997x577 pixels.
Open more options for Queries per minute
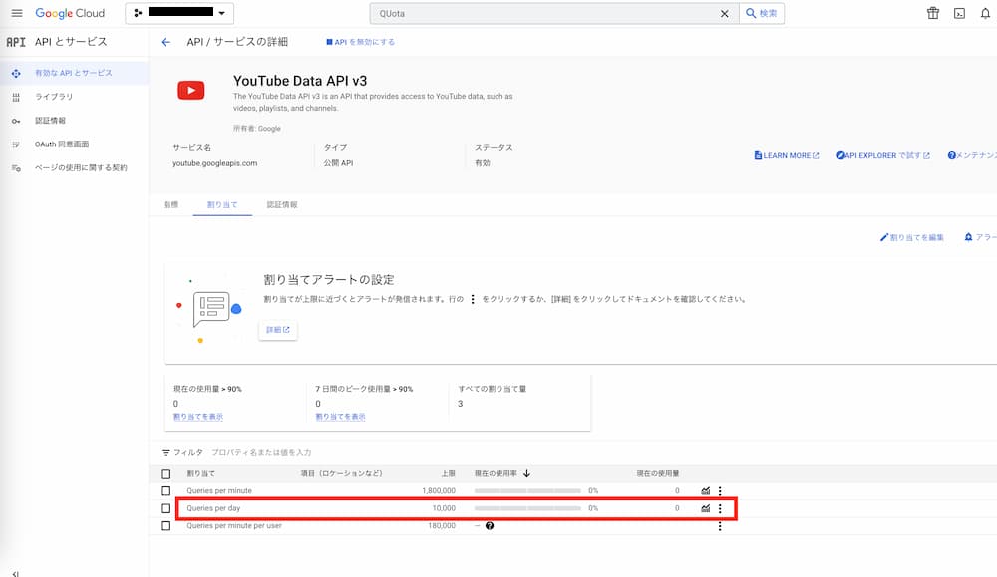(x=720, y=491)
